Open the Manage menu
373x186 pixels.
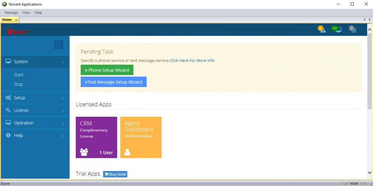click(11, 13)
